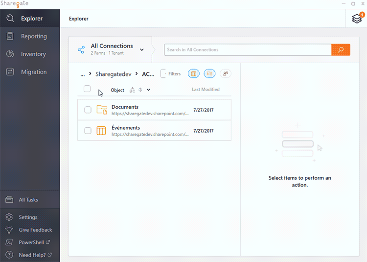Screen dimensions: 367x262
Task: Sort by Last Modified column
Action: point(206,90)
